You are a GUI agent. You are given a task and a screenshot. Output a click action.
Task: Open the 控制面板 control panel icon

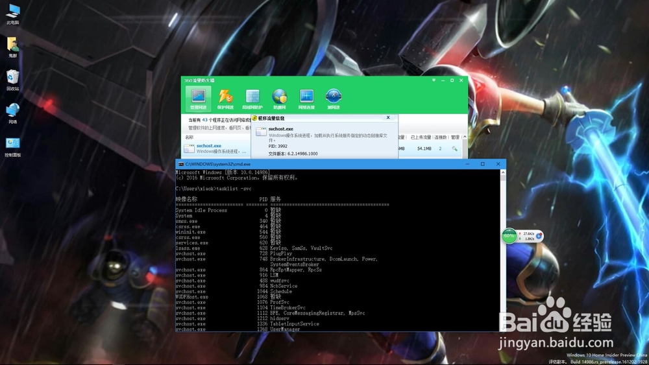tap(13, 147)
